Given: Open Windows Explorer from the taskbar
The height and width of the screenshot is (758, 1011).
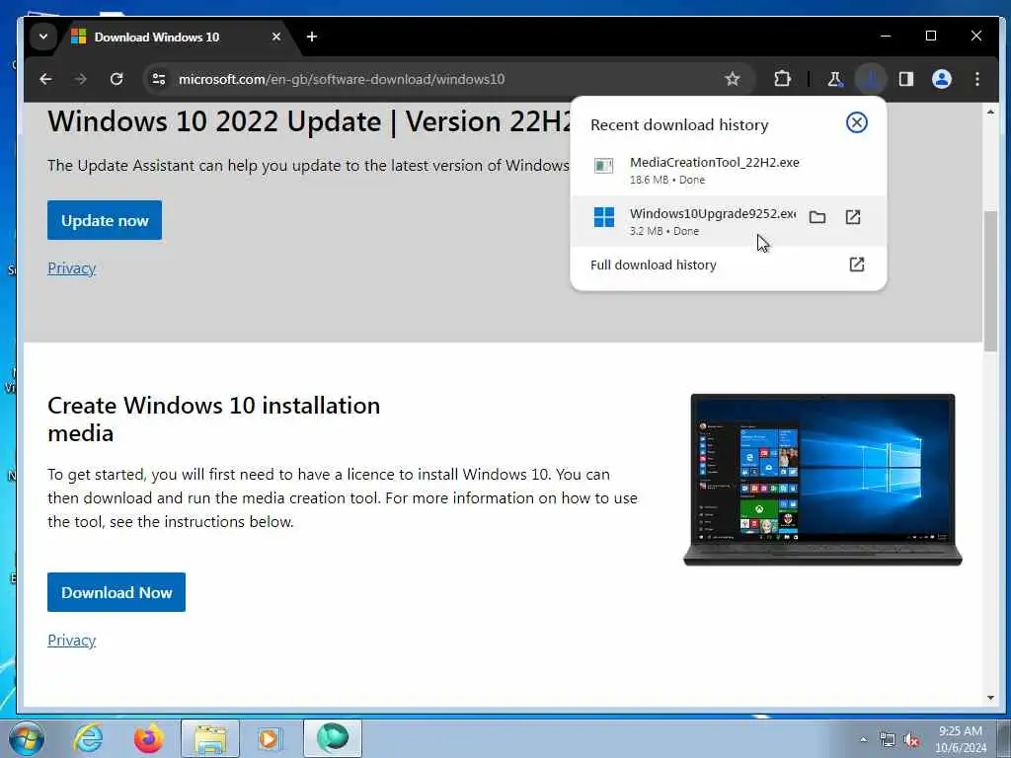Looking at the screenshot, I should [210, 738].
